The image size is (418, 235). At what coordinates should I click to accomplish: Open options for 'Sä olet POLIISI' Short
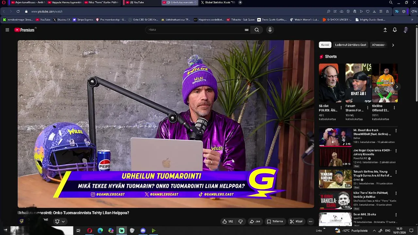(341, 108)
